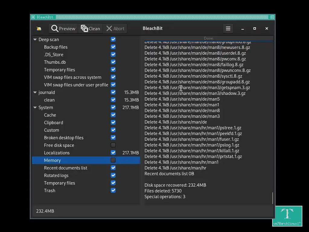This screenshot has width=309, height=232.
Task: Click the log line for pstree.1.gz
Action: click(x=193, y=128)
